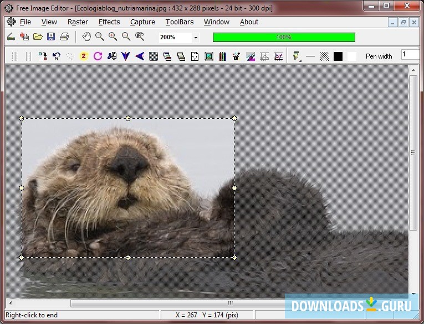
Task: Open the Capture menu
Action: click(x=142, y=22)
